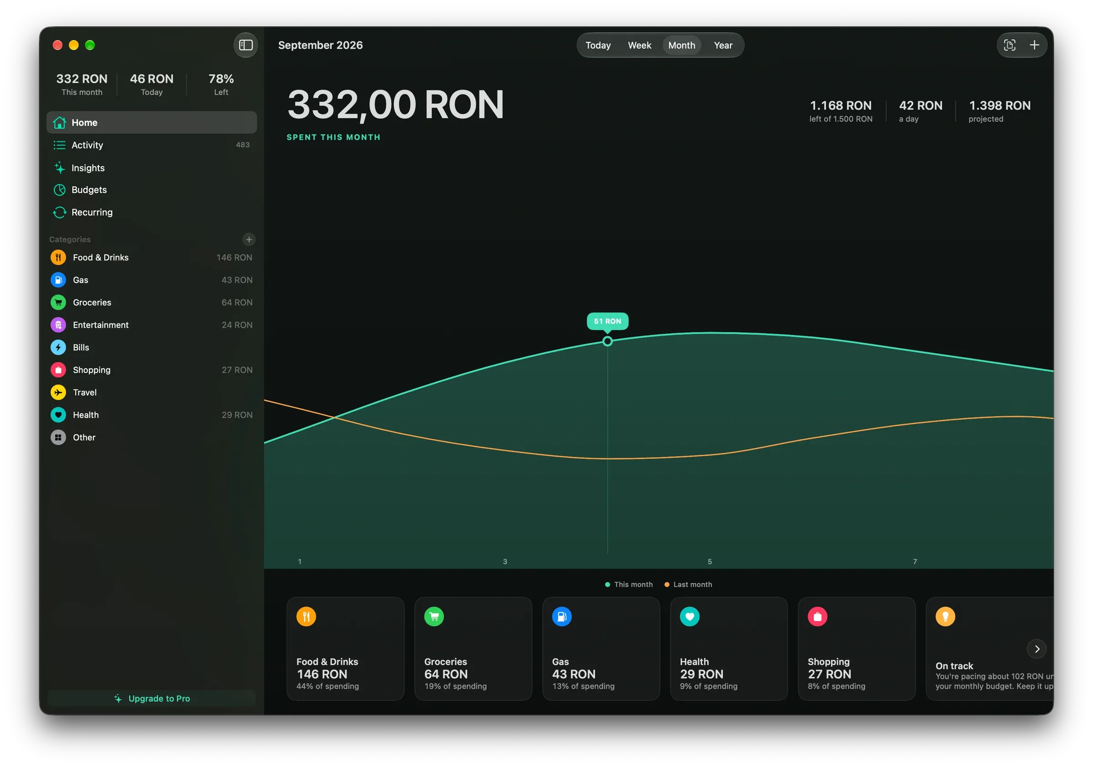This screenshot has height=767, width=1093.
Task: Select Shopping category in sidebar
Action: (151, 370)
